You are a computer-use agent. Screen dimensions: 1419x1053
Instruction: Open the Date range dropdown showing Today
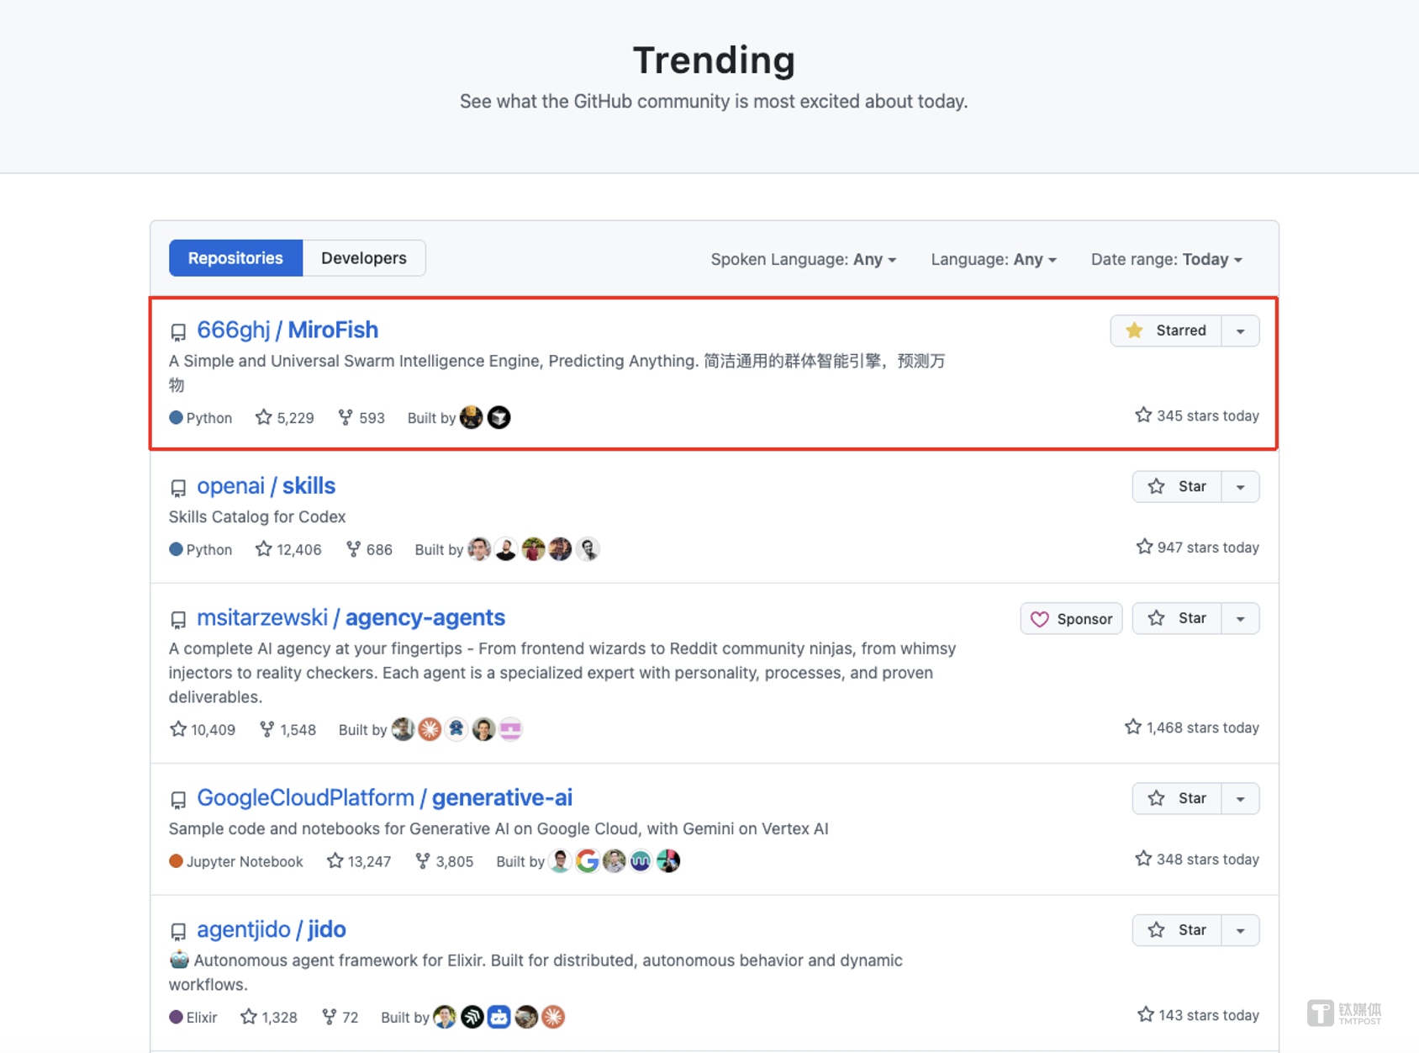click(1167, 259)
